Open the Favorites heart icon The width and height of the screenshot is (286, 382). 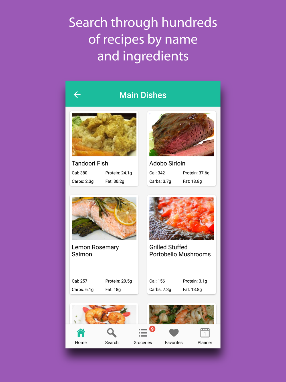point(174,333)
